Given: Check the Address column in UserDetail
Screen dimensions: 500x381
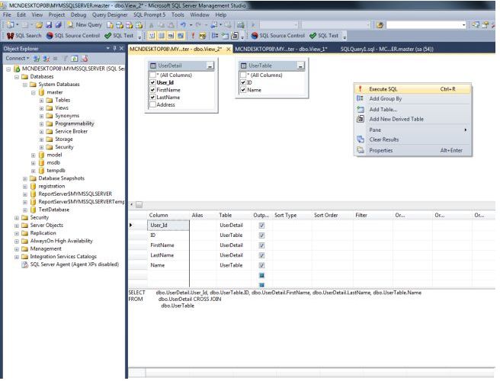Looking at the screenshot, I should pos(152,104).
